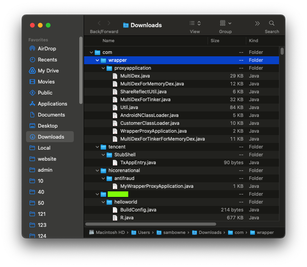Screen dimensions: 307x267
Task: Select AndroidNClassLoader.java file
Action: click(182, 115)
